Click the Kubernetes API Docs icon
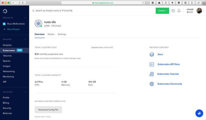Screen dimensions: 206x120 (x=152, y=64)
